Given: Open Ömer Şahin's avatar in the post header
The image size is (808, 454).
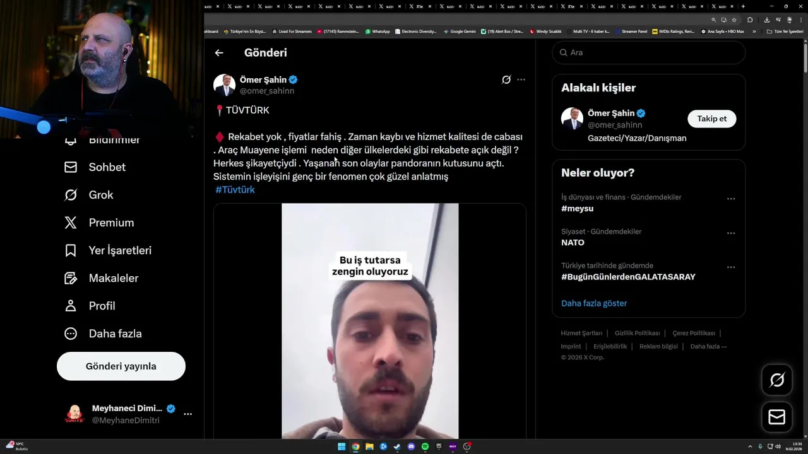Looking at the screenshot, I should pos(224,85).
